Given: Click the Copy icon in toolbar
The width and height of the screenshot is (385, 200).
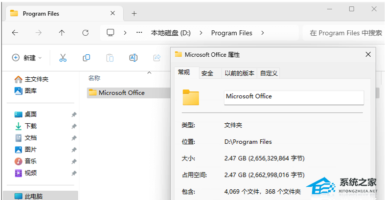Looking at the screenshot, I should 87,58.
